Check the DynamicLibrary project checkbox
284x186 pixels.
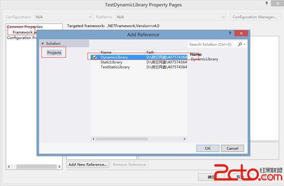[x=94, y=57]
